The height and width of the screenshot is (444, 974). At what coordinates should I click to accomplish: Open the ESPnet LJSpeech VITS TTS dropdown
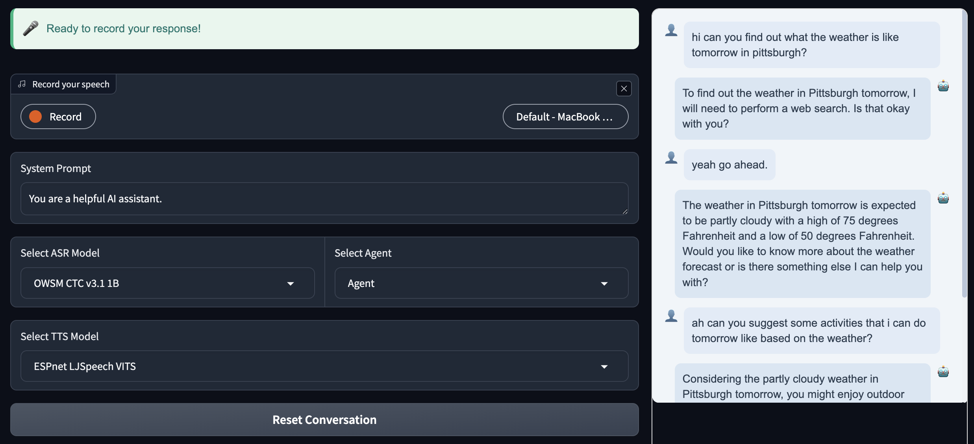pyautogui.click(x=324, y=366)
